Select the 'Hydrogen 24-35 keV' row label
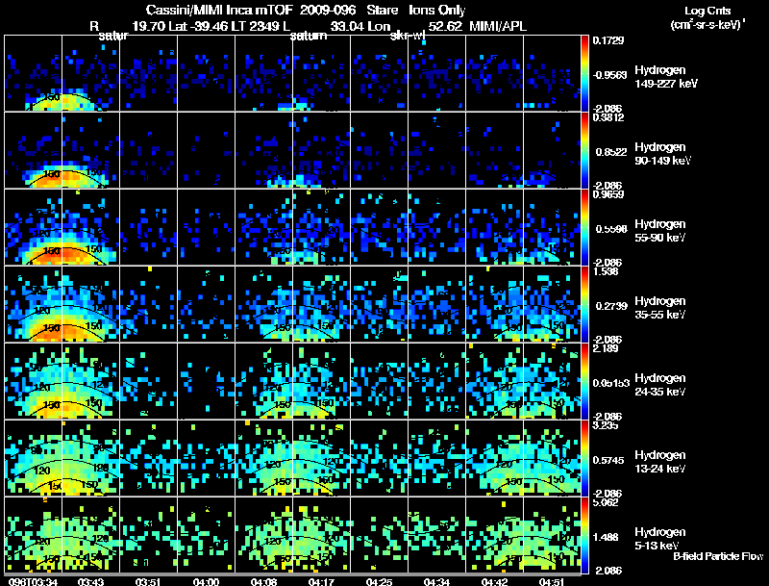Screen dimensions: 769x586 coord(660,385)
